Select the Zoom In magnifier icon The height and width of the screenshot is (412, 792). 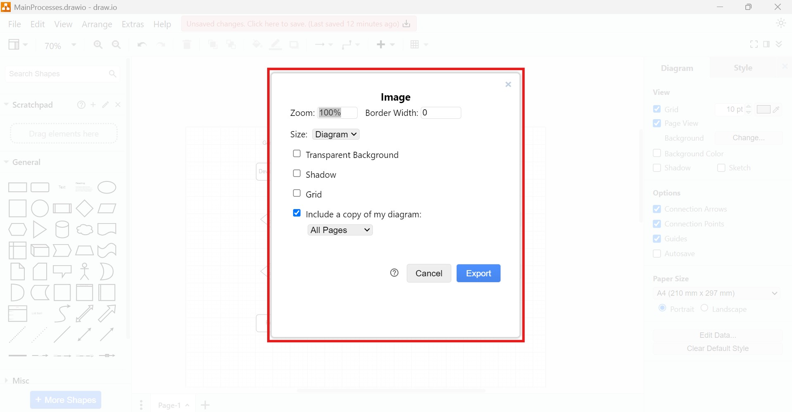click(98, 45)
